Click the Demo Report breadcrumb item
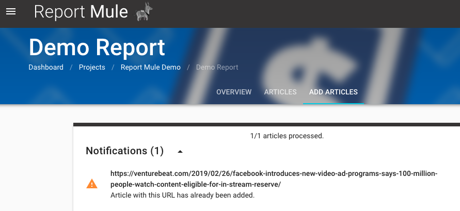This screenshot has width=460, height=211. (217, 67)
